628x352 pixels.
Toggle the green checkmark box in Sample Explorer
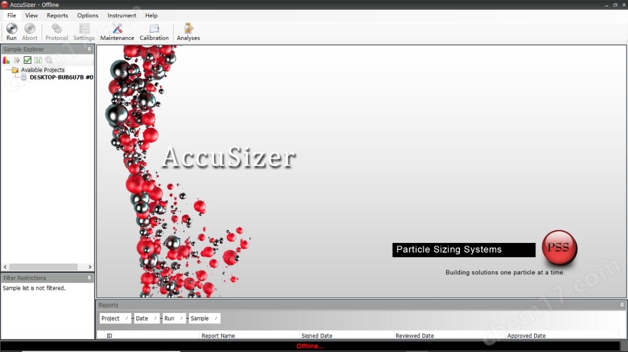click(x=28, y=60)
